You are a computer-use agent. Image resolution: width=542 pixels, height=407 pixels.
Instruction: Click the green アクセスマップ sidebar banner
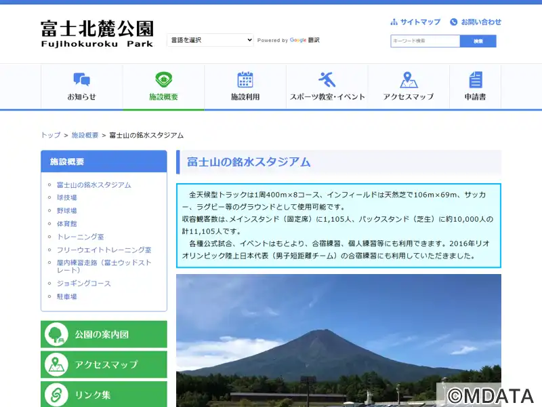click(104, 365)
